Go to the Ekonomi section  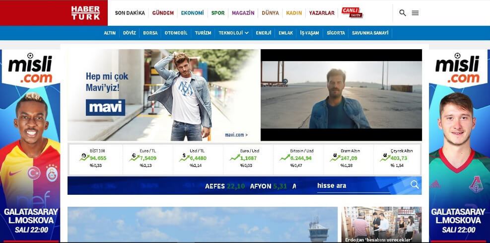(192, 13)
